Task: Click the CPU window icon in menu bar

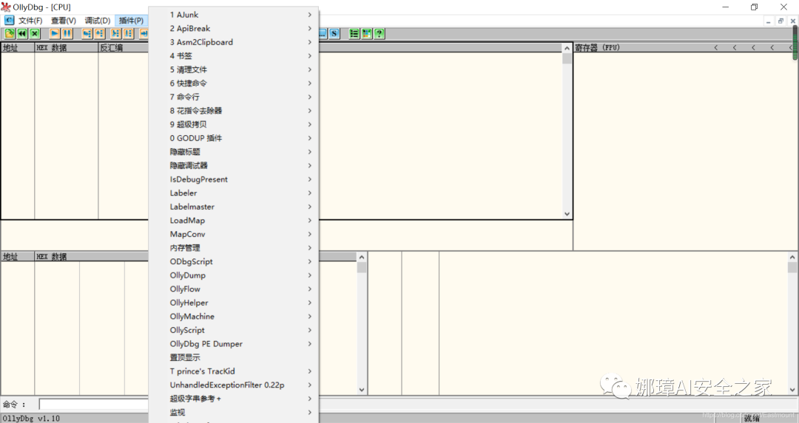Action: pyautogui.click(x=9, y=21)
